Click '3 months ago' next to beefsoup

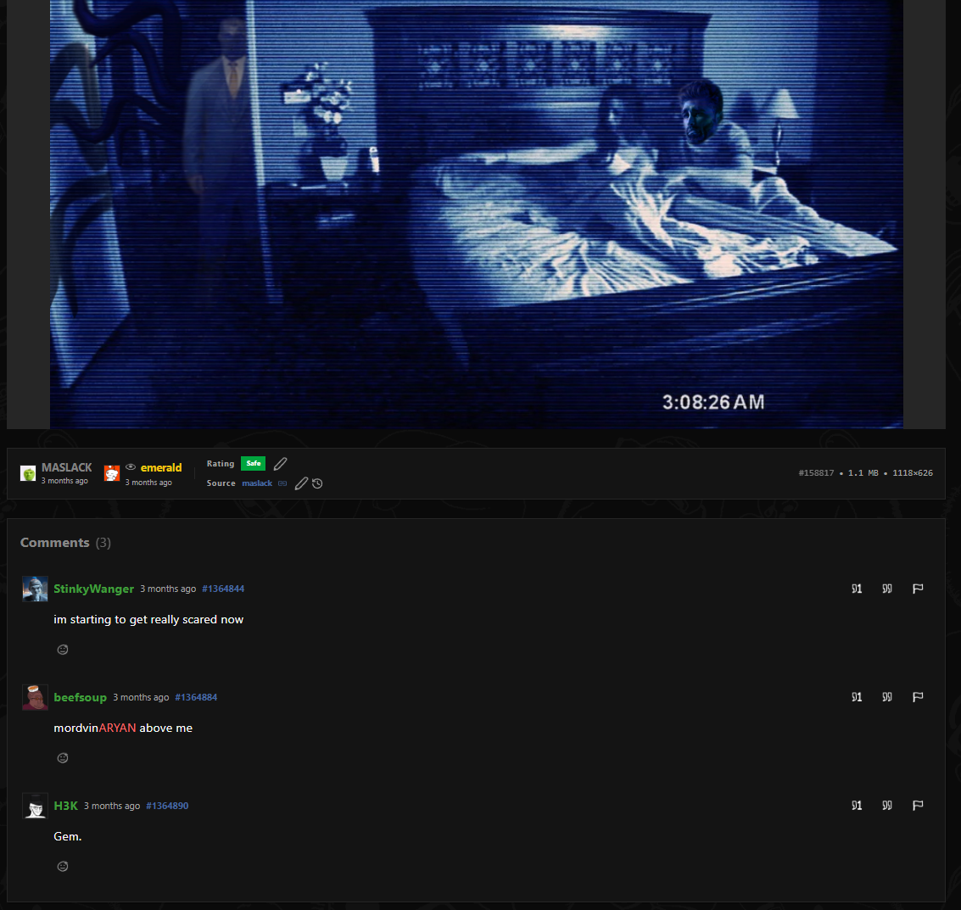[x=141, y=697]
